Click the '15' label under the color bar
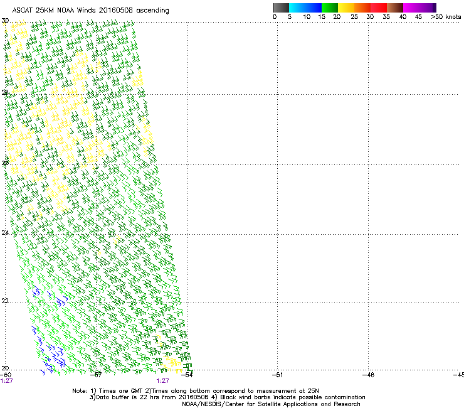The image size is (464, 408). pyautogui.click(x=322, y=17)
